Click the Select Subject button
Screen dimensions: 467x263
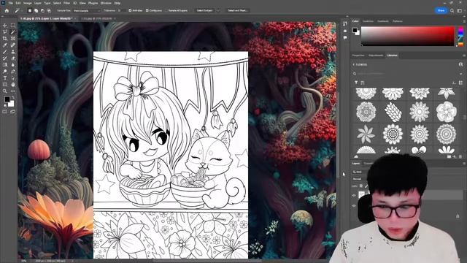[x=204, y=10]
